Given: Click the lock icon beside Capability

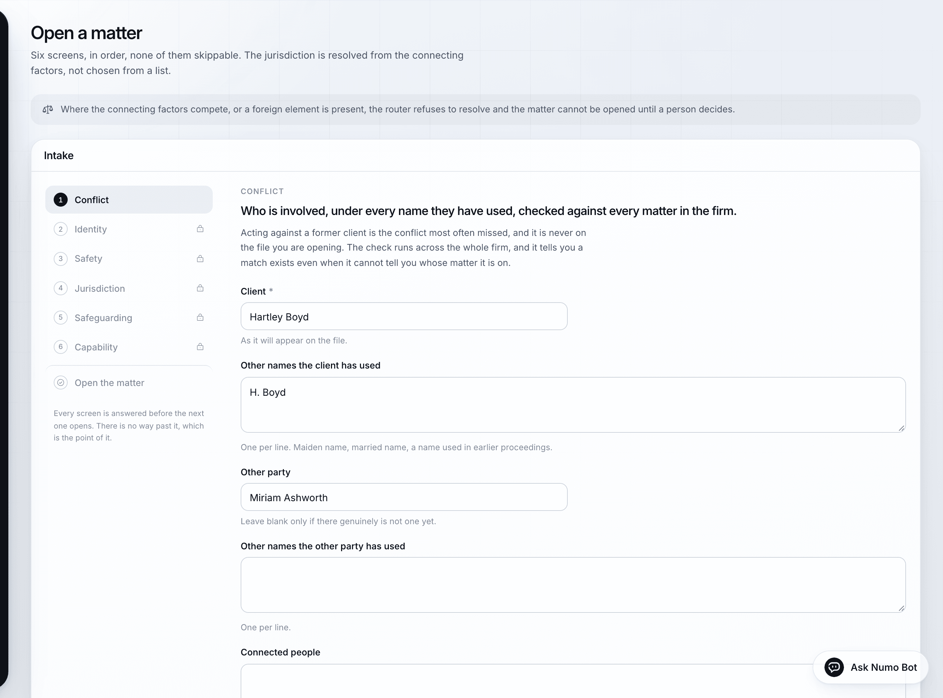Looking at the screenshot, I should [x=200, y=347].
